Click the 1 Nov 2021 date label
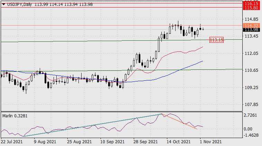This screenshot has height=146, width=262. click(x=210, y=142)
